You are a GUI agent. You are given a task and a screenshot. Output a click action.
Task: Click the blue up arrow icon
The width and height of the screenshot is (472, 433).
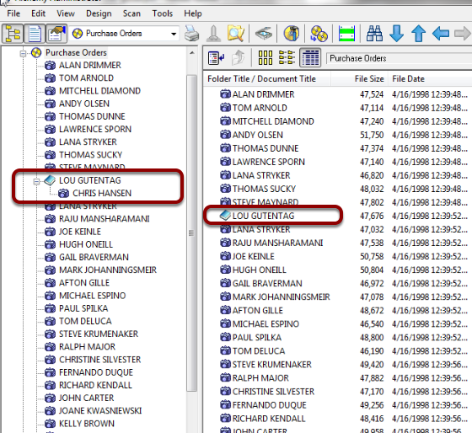point(418,34)
